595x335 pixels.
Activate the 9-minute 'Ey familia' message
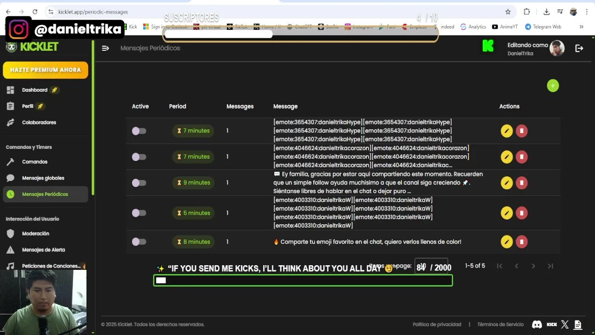coord(139,183)
